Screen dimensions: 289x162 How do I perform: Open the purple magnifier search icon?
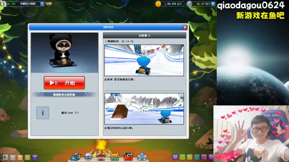[204, 157]
